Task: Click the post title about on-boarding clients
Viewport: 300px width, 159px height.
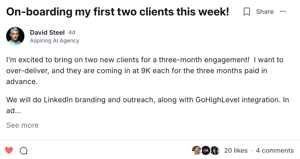Action: 117,12
